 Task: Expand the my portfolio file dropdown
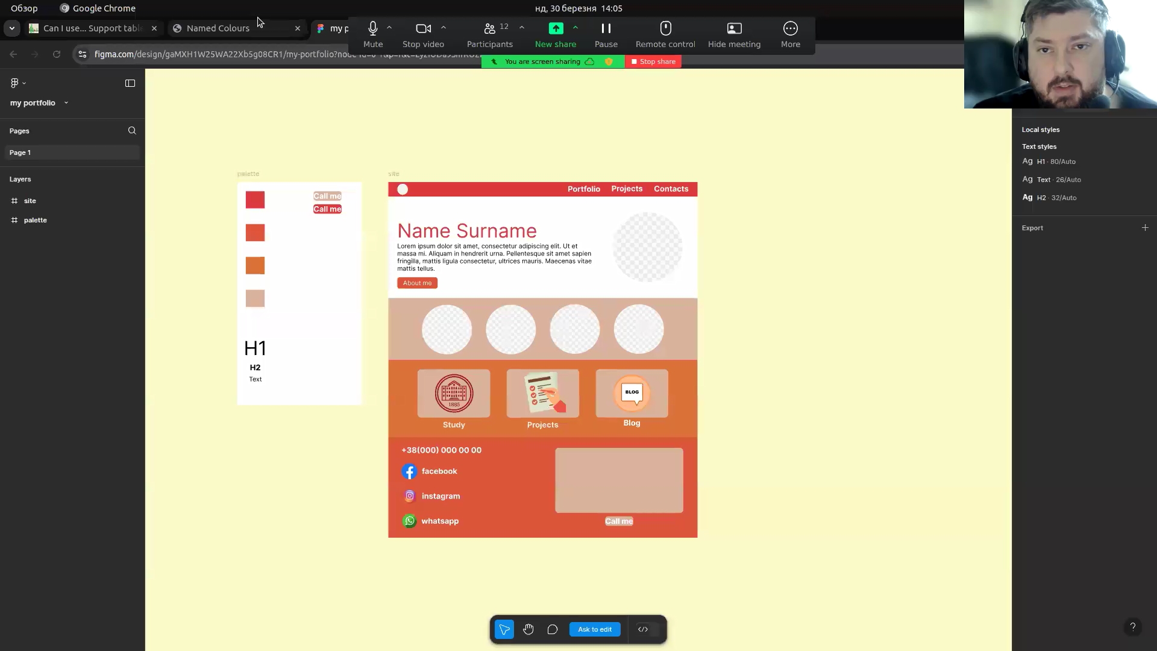[x=66, y=103]
